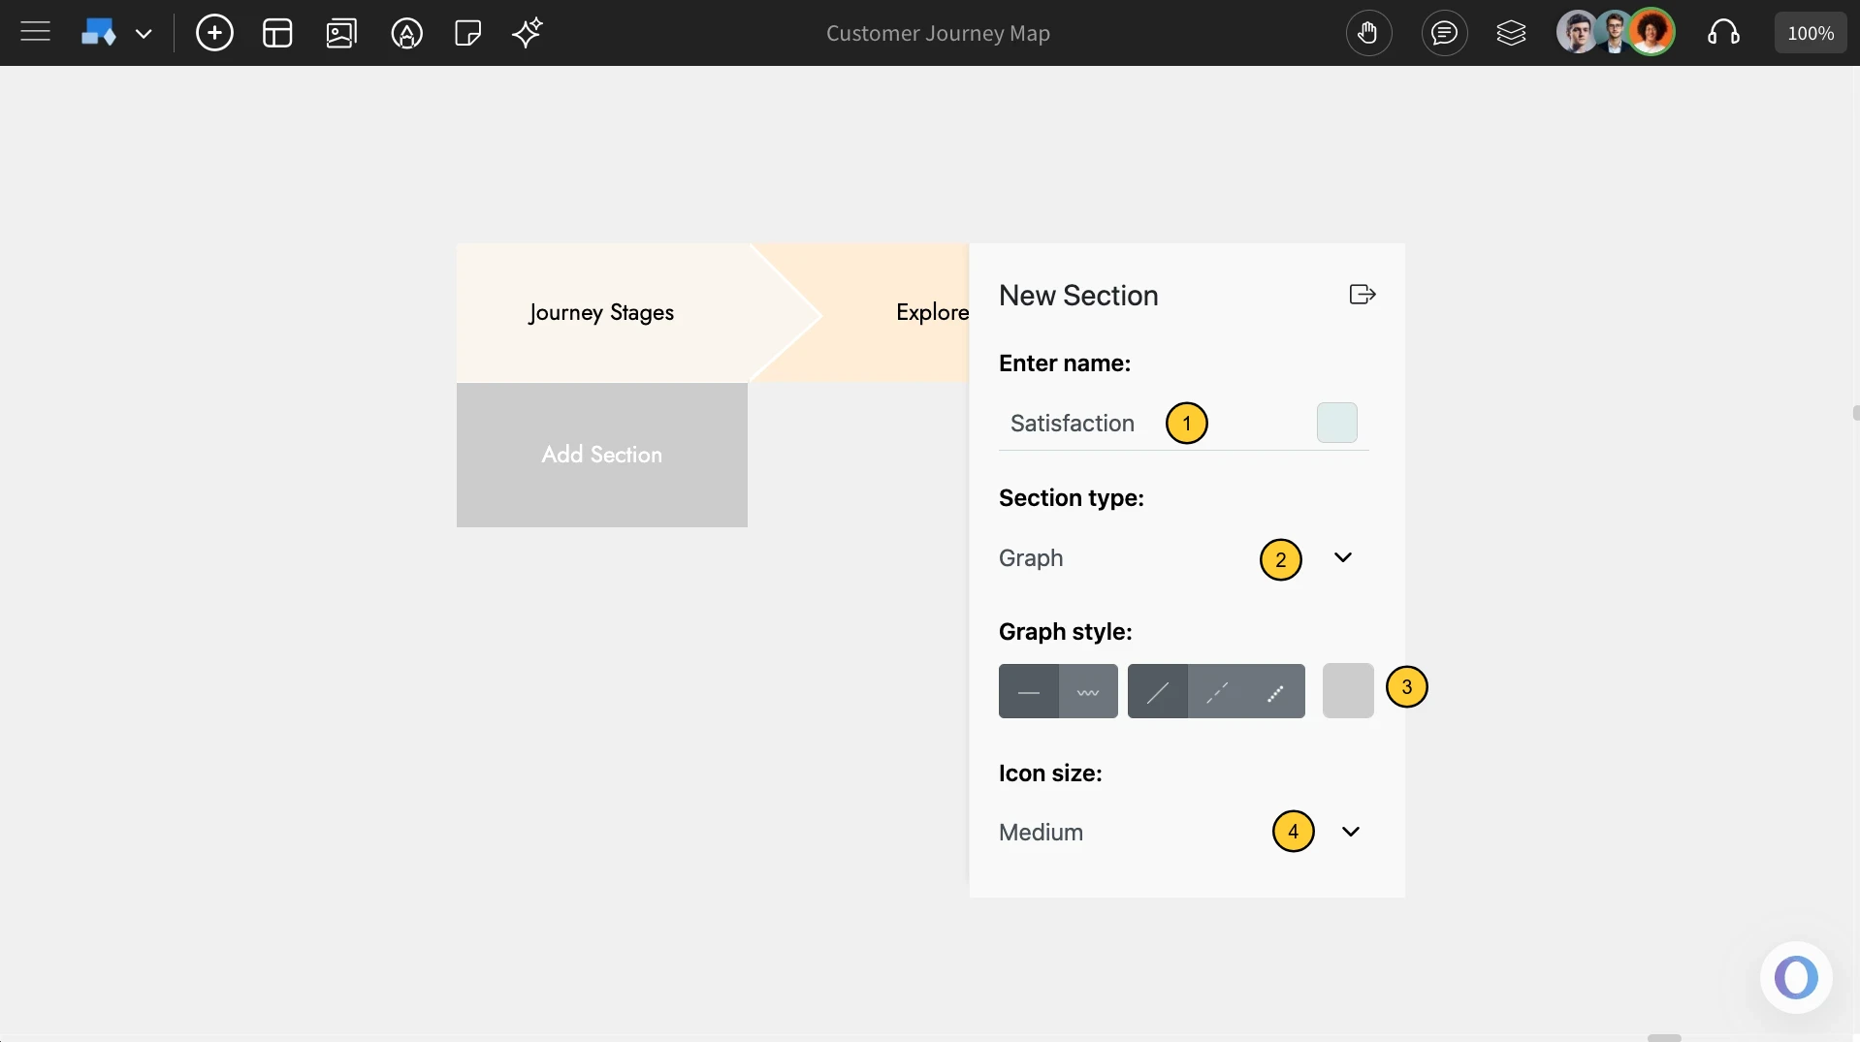This screenshot has width=1860, height=1042.
Task: Expand the Section type Graph dropdown
Action: pyautogui.click(x=1342, y=557)
